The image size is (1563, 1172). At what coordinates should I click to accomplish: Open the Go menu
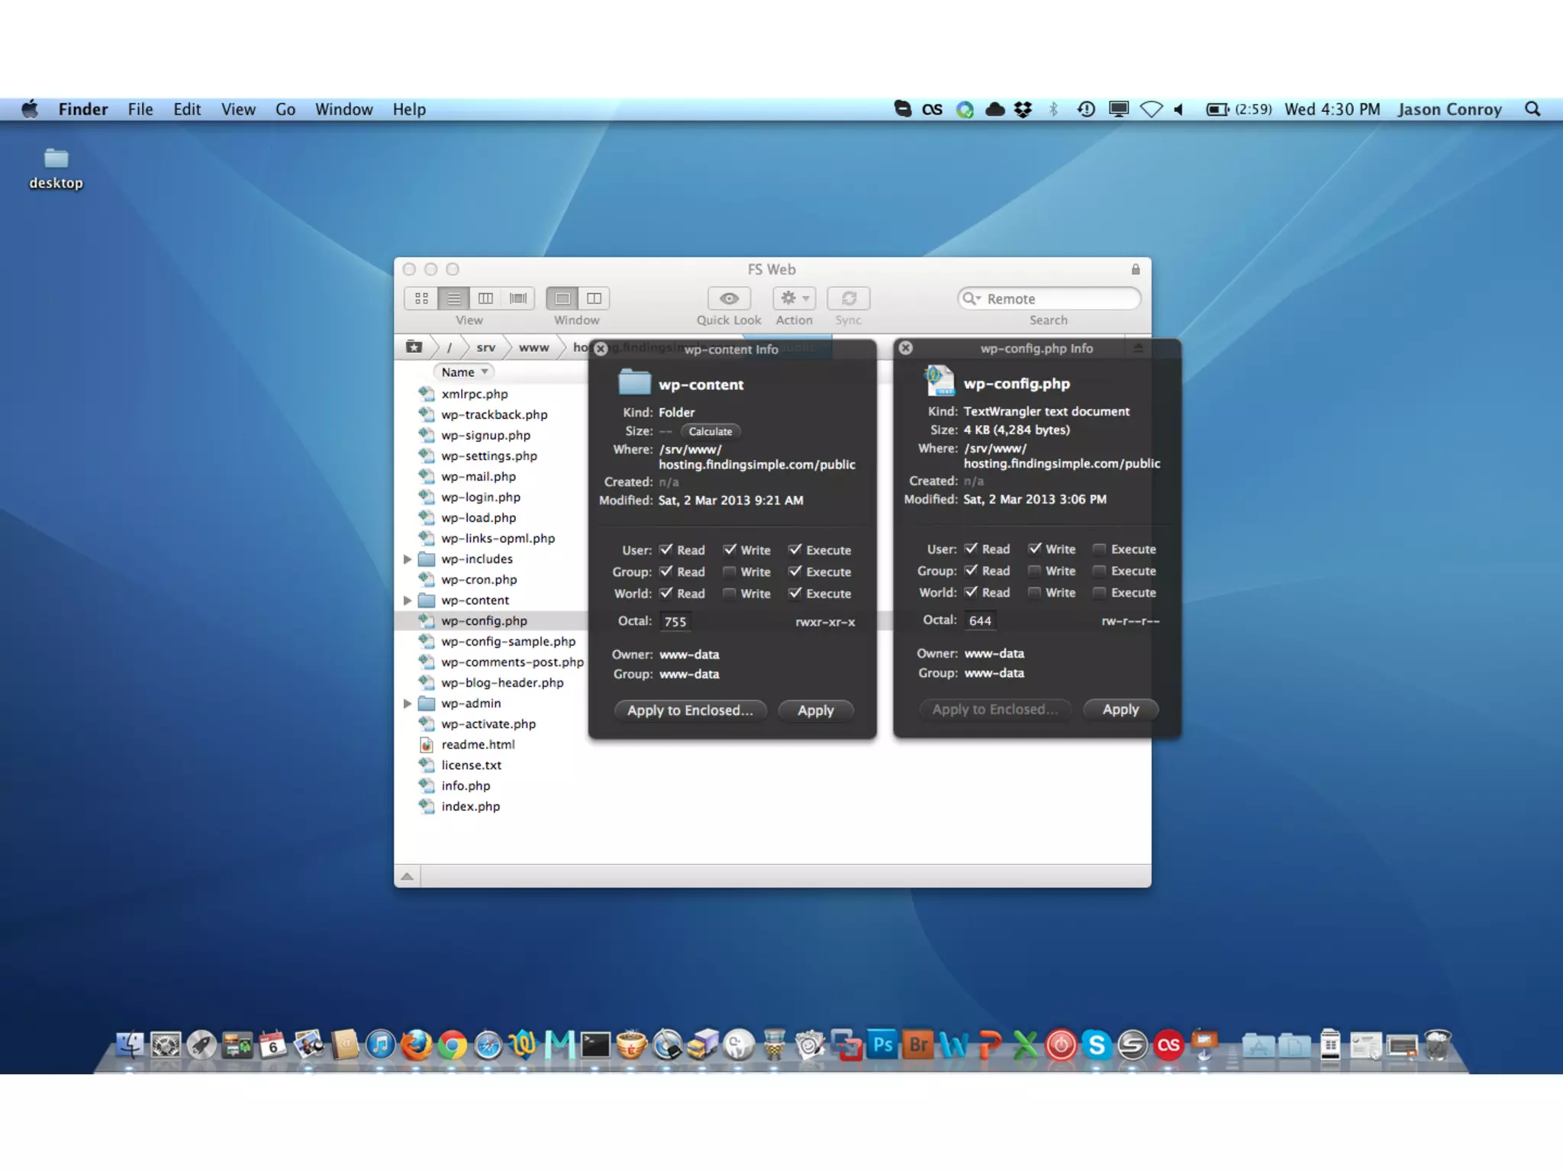285,109
